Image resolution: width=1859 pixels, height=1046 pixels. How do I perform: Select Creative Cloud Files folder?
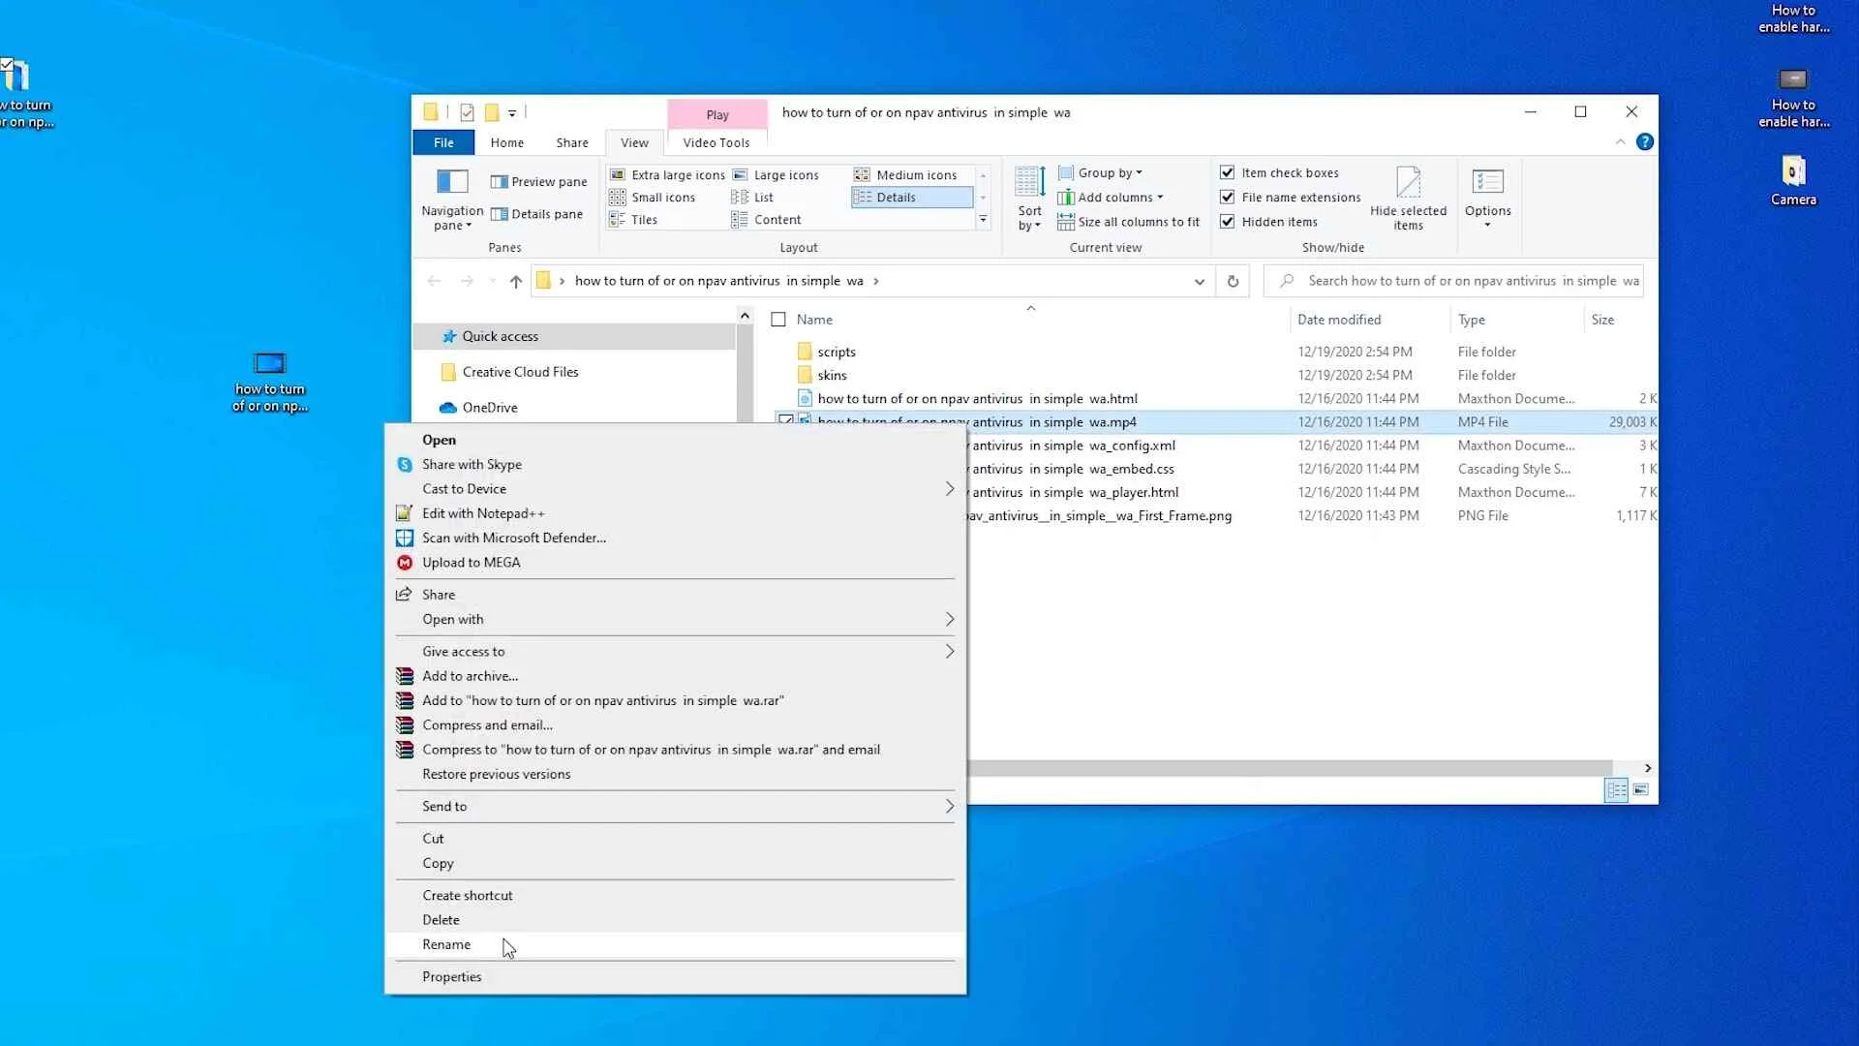coord(574,372)
